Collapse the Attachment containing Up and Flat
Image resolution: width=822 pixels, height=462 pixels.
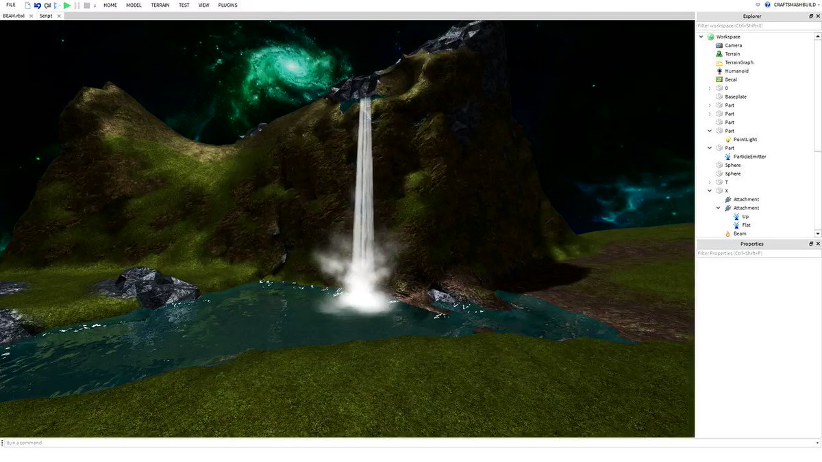[719, 208]
